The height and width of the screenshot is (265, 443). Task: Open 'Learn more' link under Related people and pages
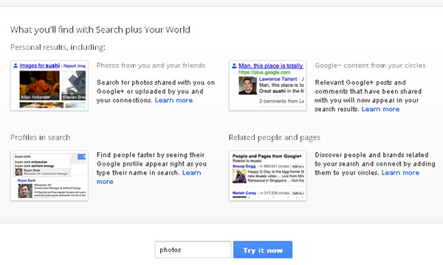coord(400,173)
